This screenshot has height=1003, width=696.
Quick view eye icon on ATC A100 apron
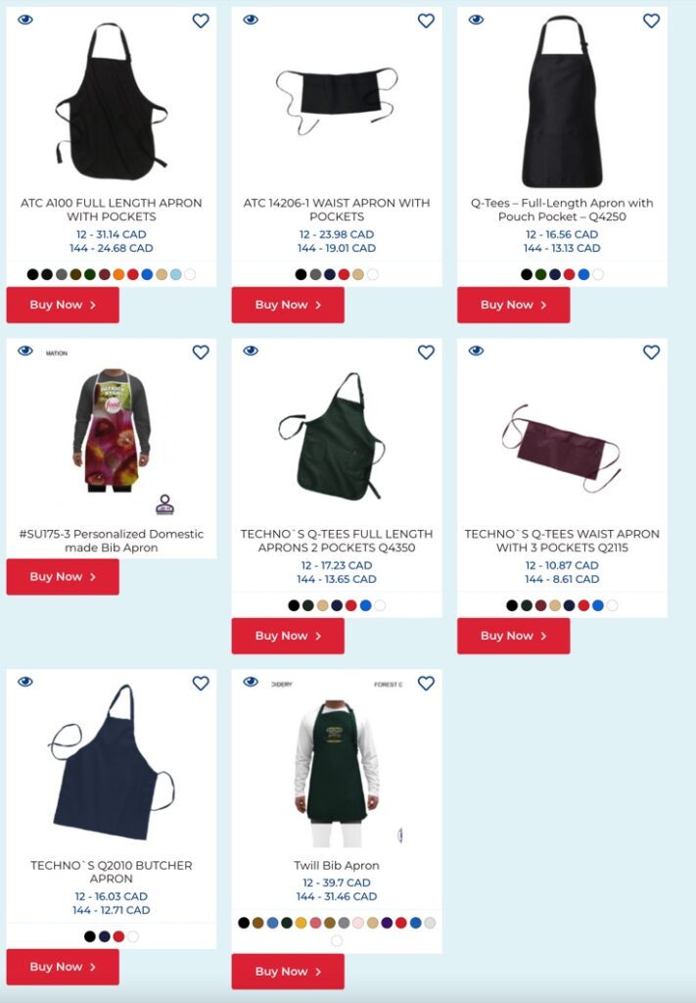click(x=24, y=20)
